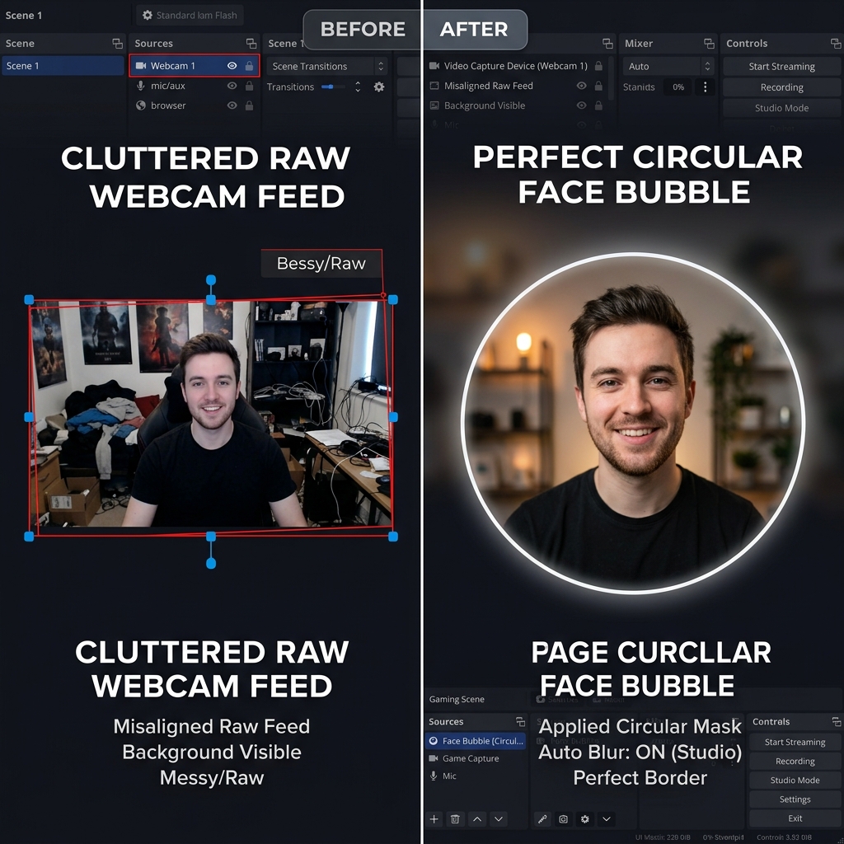
Task: Click lower Recording button
Action: (x=795, y=761)
